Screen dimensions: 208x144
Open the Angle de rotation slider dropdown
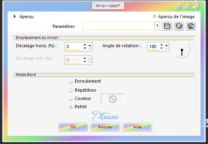(x=166, y=46)
